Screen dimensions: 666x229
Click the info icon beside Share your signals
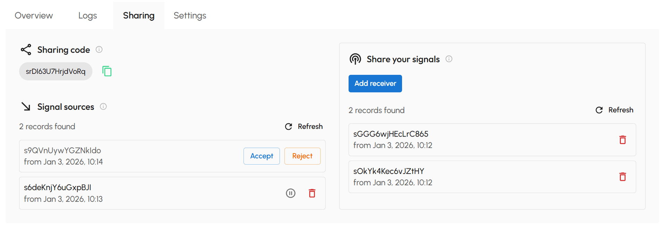[449, 59]
